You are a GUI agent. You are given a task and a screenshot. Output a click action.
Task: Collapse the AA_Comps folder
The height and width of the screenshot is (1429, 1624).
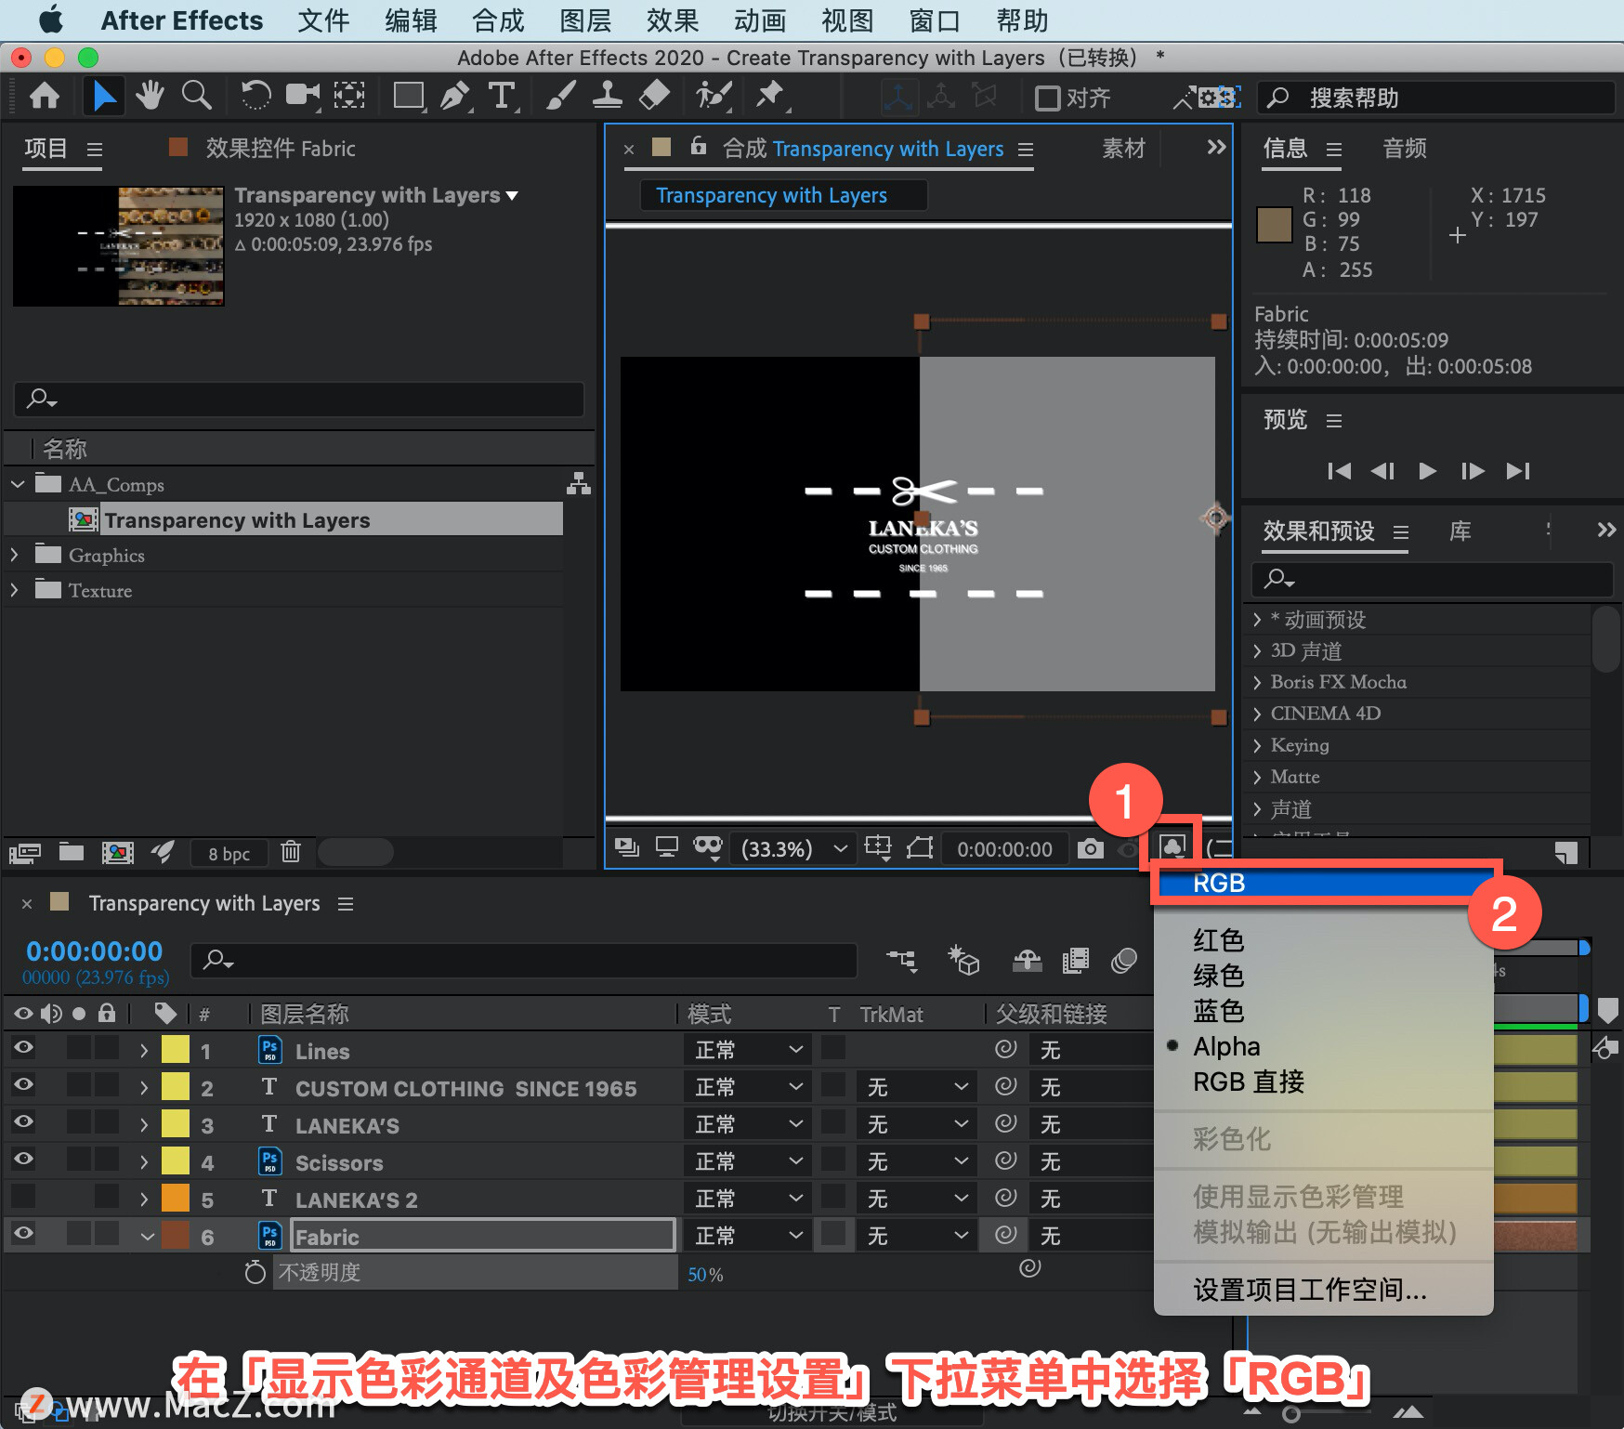pyautogui.click(x=17, y=484)
